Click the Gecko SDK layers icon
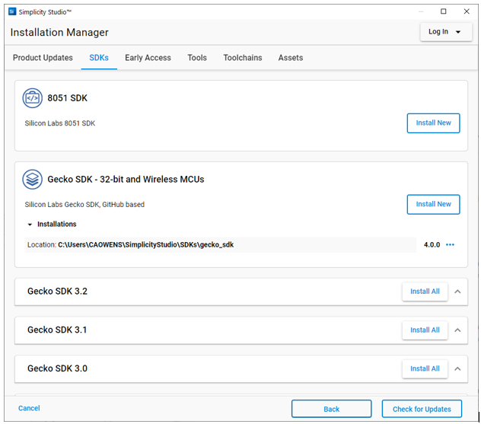Image resolution: width=481 pixels, height=424 pixels. click(x=32, y=180)
